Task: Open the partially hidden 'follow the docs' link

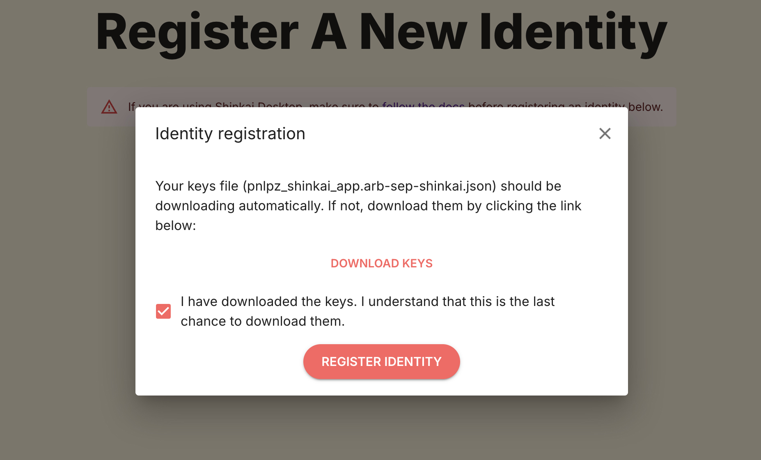Action: pos(423,105)
